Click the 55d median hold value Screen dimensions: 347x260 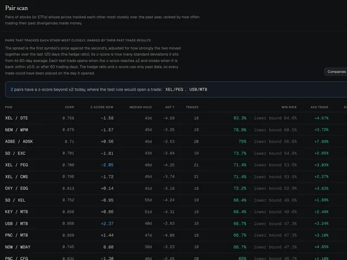click(148, 200)
